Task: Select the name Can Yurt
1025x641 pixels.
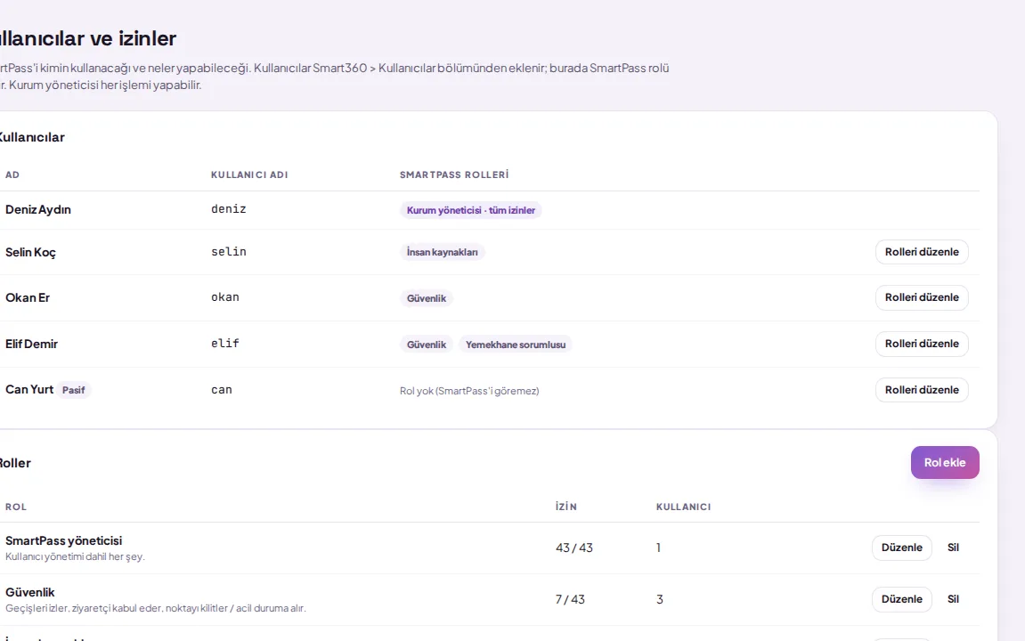Action: pos(29,389)
